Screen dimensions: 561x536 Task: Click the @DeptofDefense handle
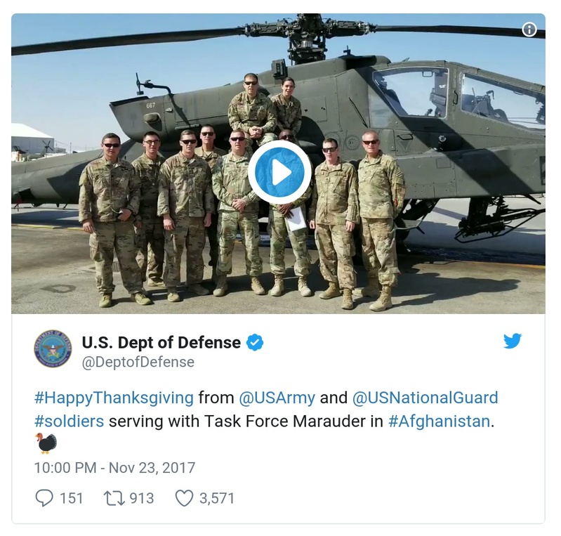pos(138,362)
